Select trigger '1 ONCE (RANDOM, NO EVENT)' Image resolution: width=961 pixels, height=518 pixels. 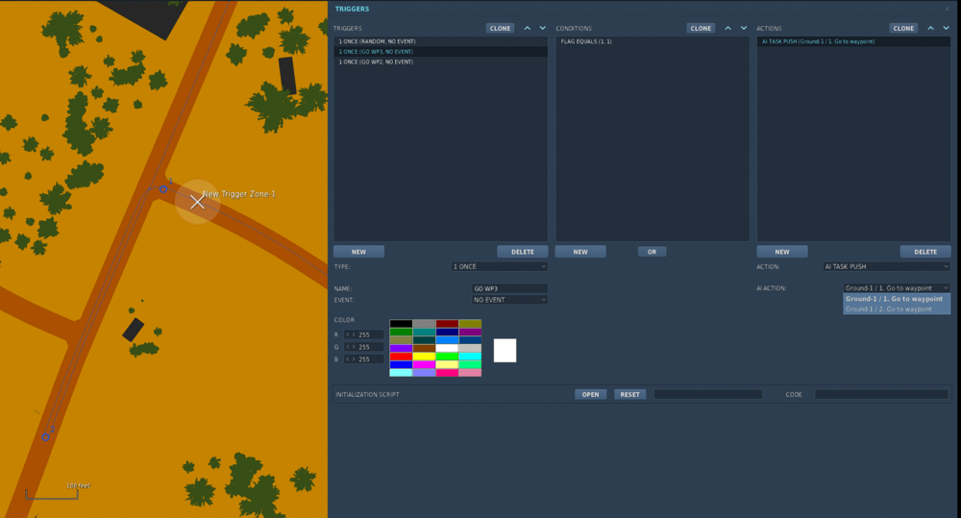[440, 41]
